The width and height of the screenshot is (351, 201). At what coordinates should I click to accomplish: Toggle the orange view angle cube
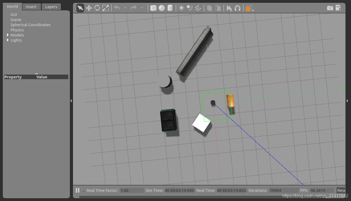[x=248, y=8]
